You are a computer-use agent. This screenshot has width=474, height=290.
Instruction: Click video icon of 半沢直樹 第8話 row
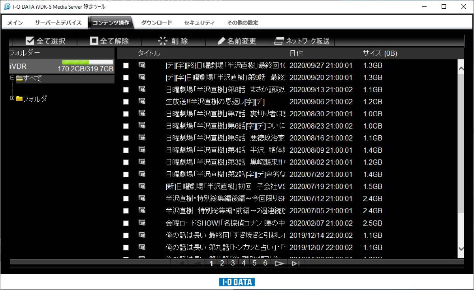[142, 89]
